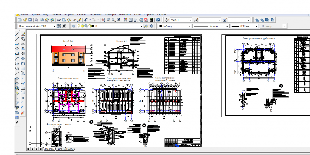Open the Layer Properties Manager icon
The height and width of the screenshot is (155, 310).
point(74,26)
